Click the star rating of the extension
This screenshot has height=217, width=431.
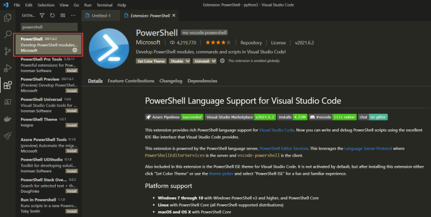point(218,42)
